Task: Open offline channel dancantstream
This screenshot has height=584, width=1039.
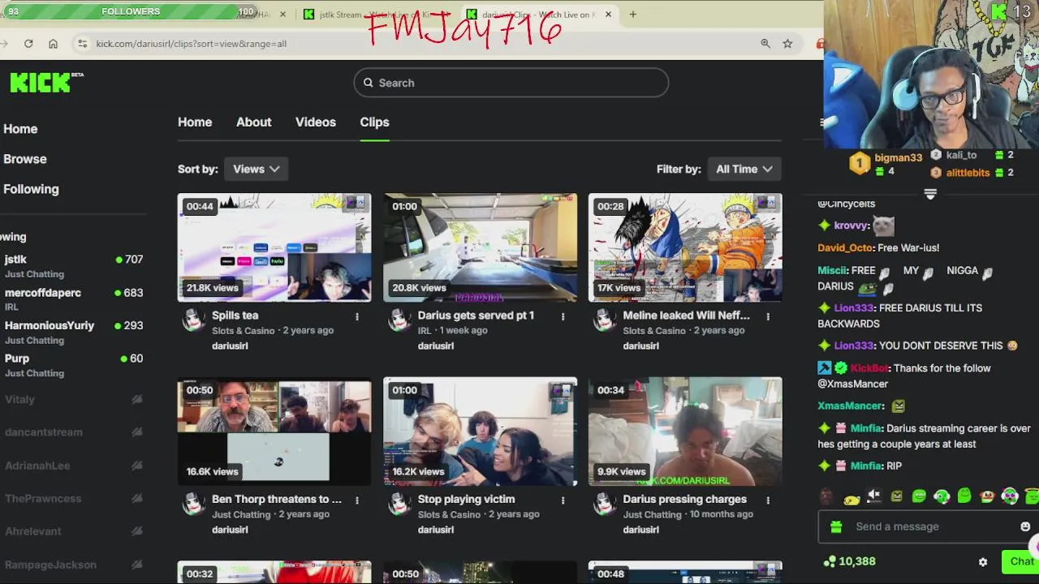Action: coord(73,432)
